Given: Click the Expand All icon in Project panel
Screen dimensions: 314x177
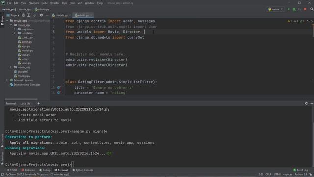Looking at the screenshot, I should click(29, 15).
